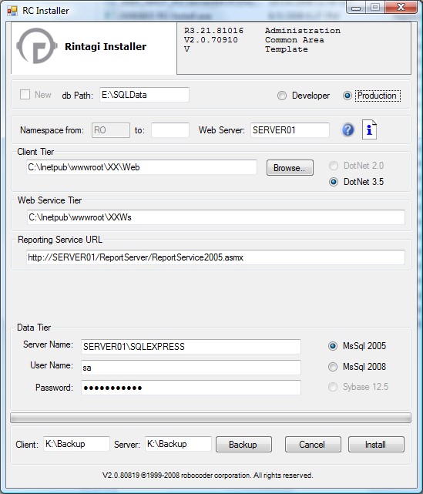Image resolution: width=423 pixels, height=494 pixels.
Task: Click the Cancel button
Action: tap(313, 444)
